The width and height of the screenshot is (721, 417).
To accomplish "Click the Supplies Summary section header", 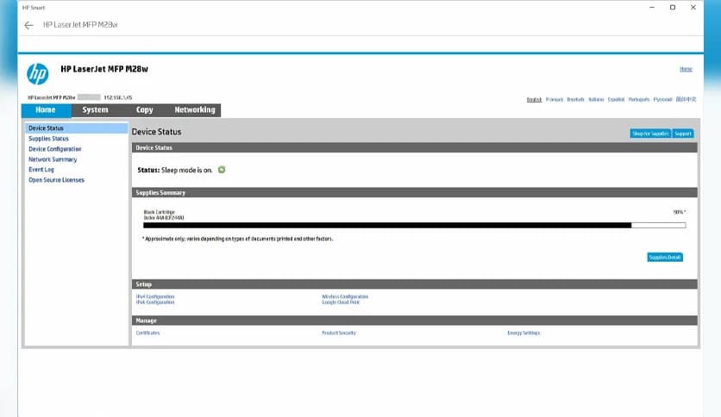I will pos(414,193).
